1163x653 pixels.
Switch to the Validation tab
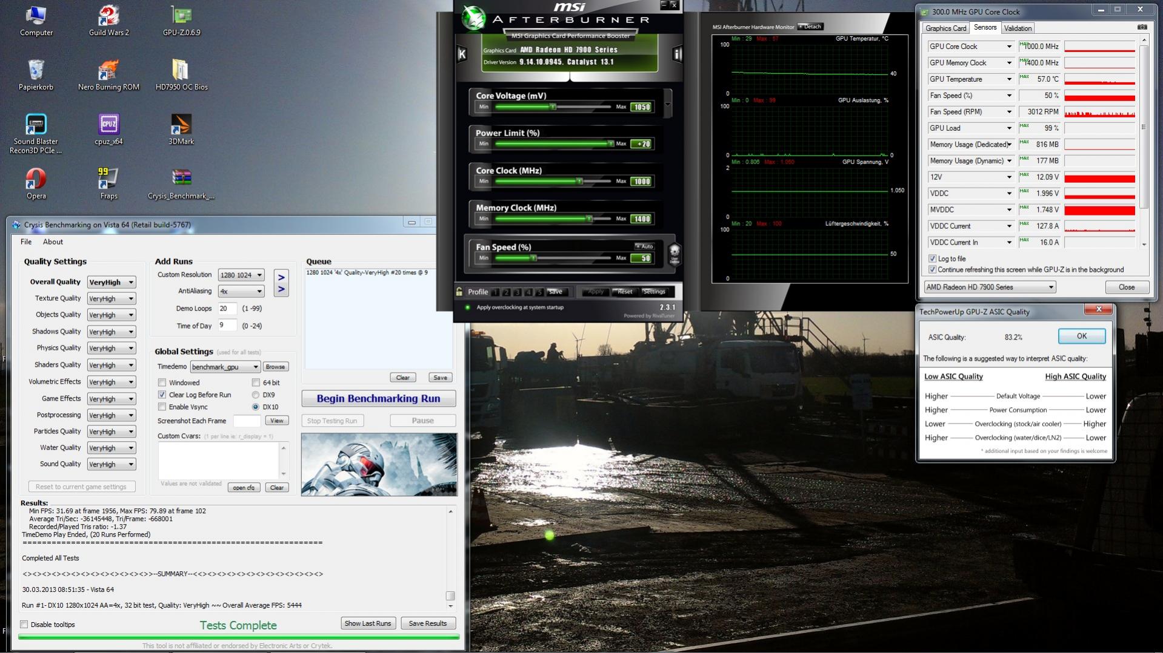tap(1018, 28)
